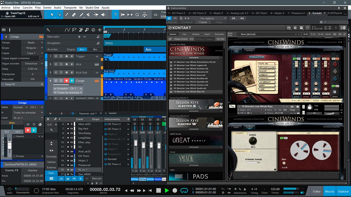Open Staccato articulation dropdown in CineWinds
Image resolution: width=351 pixels, height=197 pixels.
257,57
